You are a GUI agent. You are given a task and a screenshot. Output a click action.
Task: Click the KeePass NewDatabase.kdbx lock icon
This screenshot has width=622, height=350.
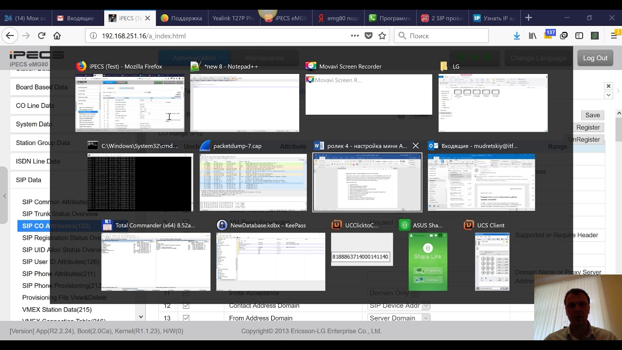point(222,225)
